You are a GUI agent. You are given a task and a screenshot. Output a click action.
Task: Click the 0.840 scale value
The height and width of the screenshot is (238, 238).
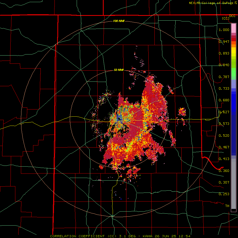pos(224,65)
